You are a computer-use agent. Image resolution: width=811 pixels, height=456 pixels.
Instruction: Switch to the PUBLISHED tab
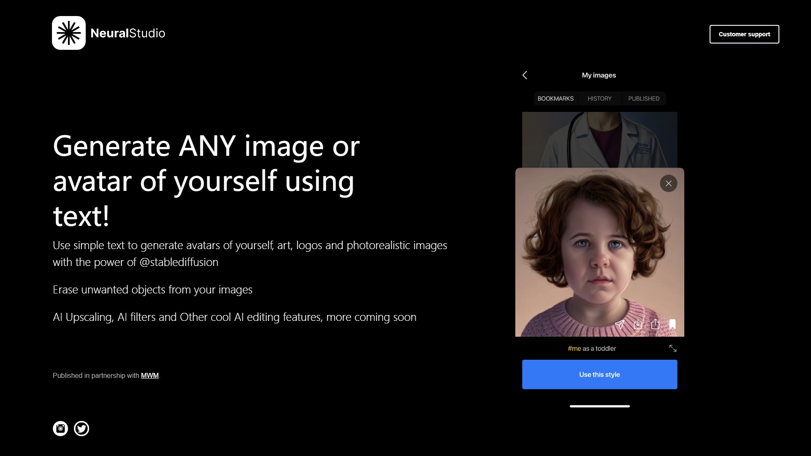pos(644,98)
